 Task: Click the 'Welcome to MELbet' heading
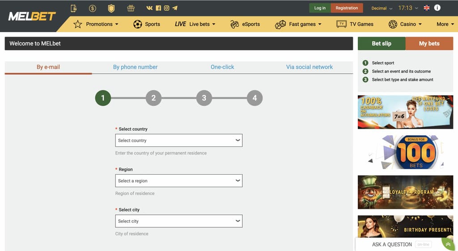(35, 43)
